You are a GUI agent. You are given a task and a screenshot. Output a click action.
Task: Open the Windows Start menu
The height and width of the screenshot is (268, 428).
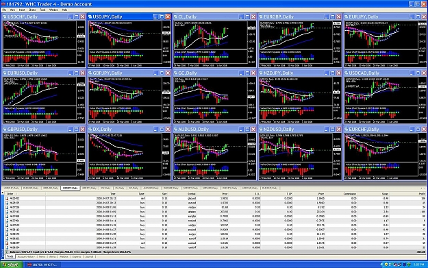(12, 265)
